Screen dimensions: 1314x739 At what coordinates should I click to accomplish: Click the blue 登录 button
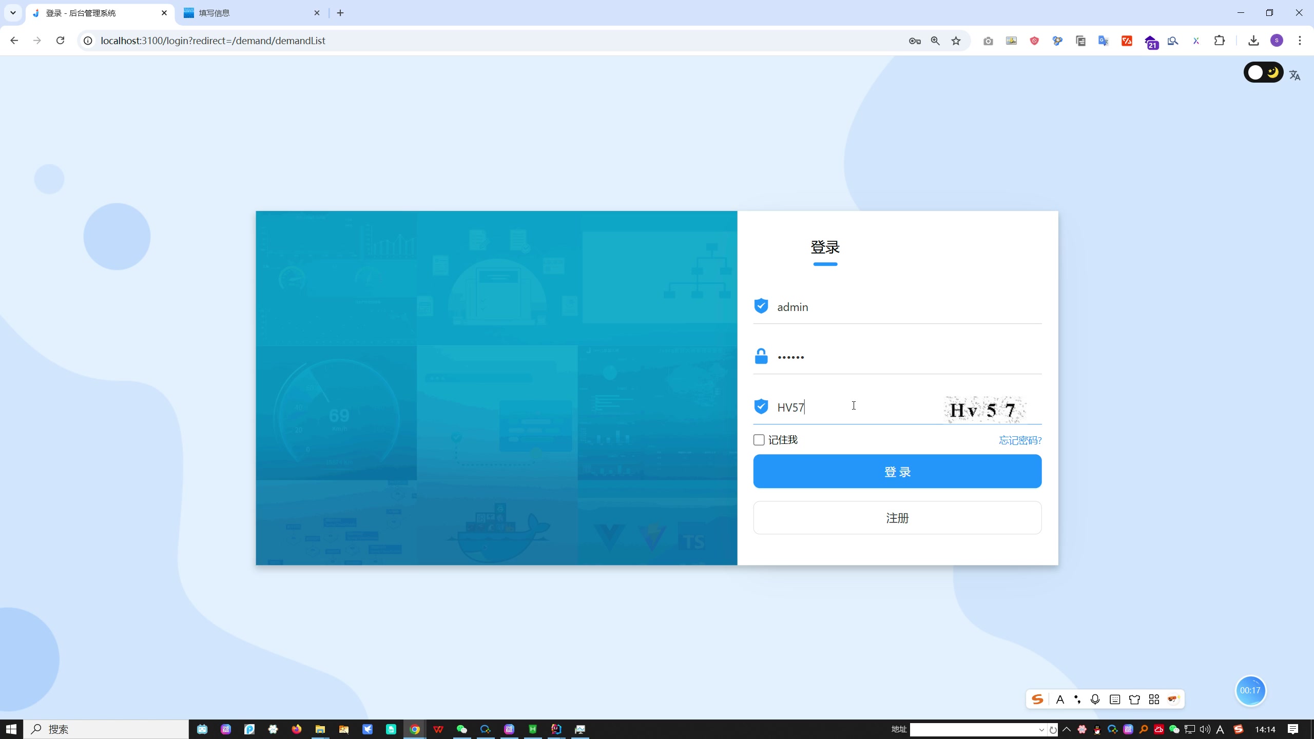pos(897,471)
